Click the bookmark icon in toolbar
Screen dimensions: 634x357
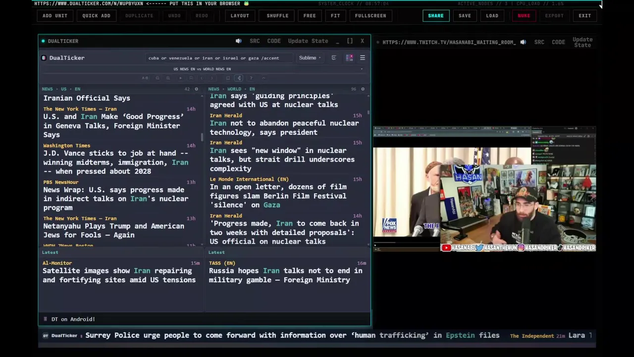228,78
